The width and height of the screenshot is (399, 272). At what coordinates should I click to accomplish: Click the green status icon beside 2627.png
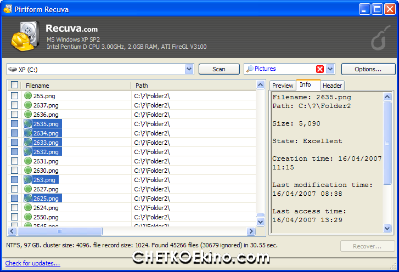pyautogui.click(x=28, y=189)
